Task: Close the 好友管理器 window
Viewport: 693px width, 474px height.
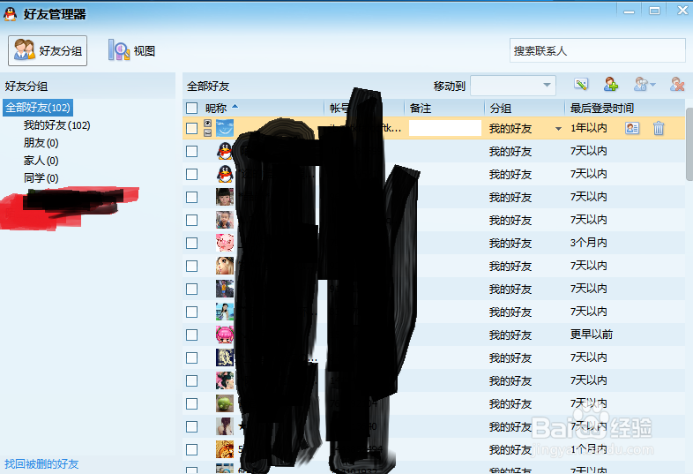Action: pos(682,11)
